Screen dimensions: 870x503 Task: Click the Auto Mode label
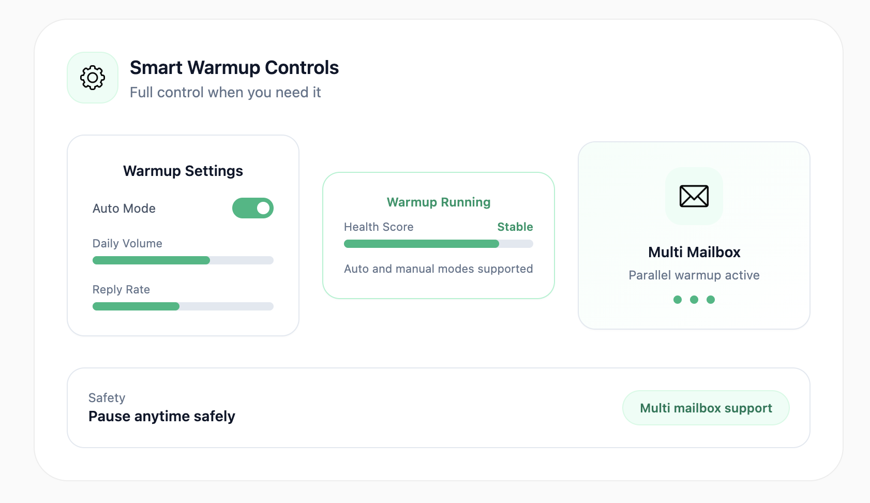(x=124, y=209)
